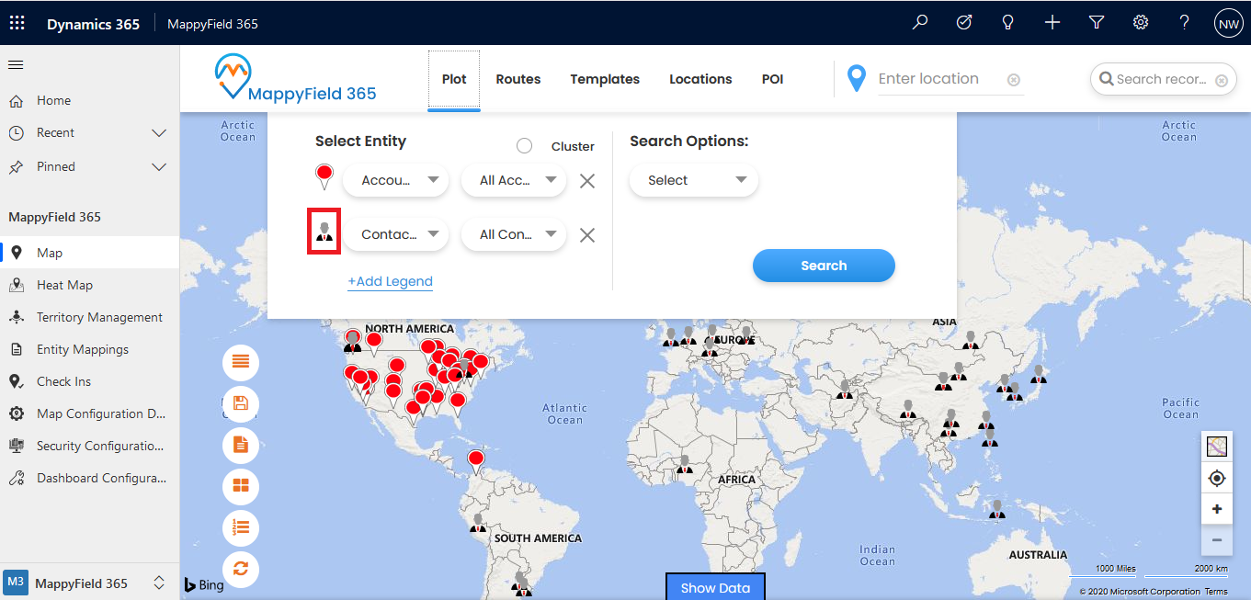Open the All Contacts view dropdown
The width and height of the screenshot is (1251, 600).
coord(513,234)
